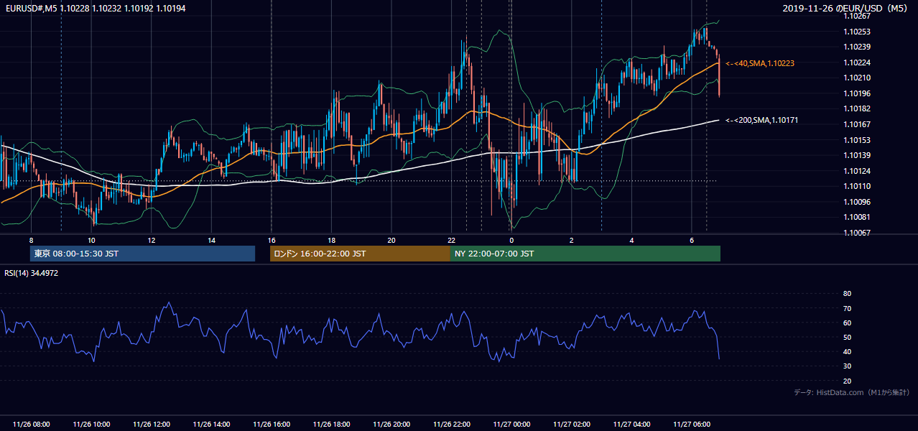This screenshot has height=431, width=918.
Task: Click price axis value 1.10267
Action: click(x=857, y=16)
